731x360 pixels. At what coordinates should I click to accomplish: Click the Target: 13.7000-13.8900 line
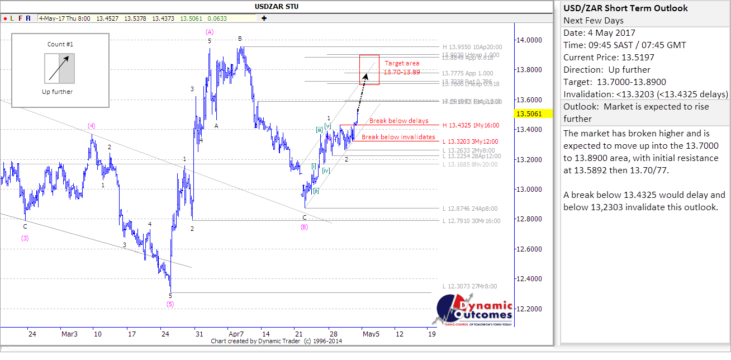(615, 82)
